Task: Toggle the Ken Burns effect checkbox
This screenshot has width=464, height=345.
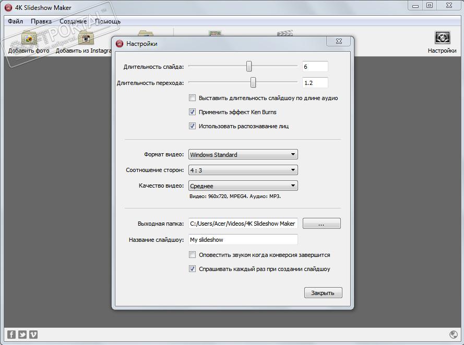Action: 193,112
